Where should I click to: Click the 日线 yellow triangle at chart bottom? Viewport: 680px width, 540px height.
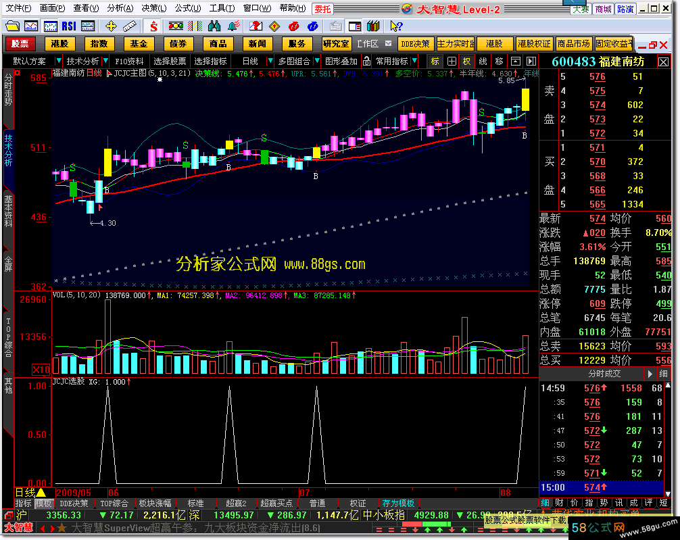(41, 492)
